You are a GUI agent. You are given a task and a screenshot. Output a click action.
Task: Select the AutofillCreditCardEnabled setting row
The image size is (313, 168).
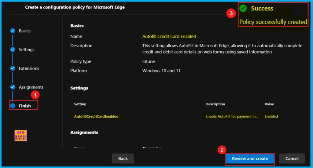pyautogui.click(x=190, y=116)
